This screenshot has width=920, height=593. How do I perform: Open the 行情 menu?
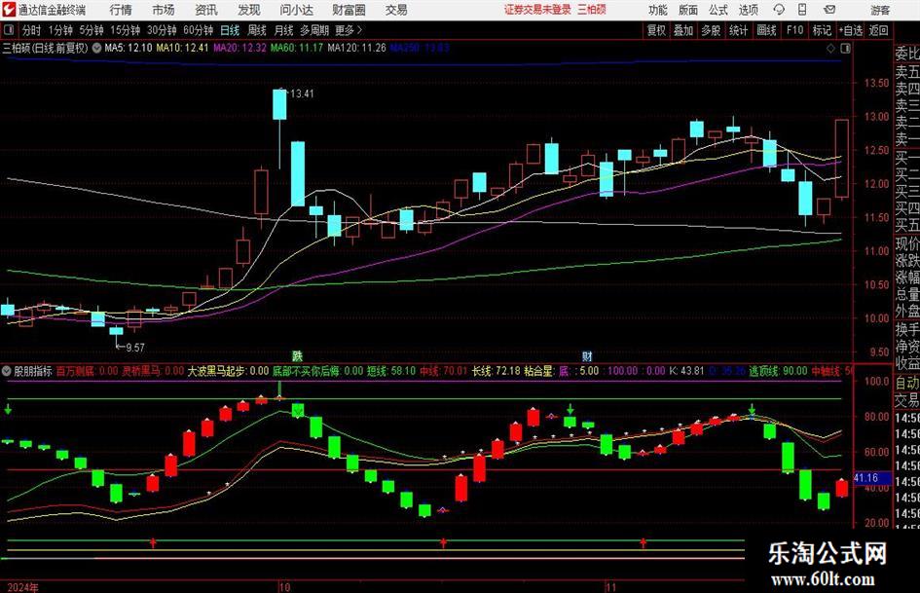[121, 10]
